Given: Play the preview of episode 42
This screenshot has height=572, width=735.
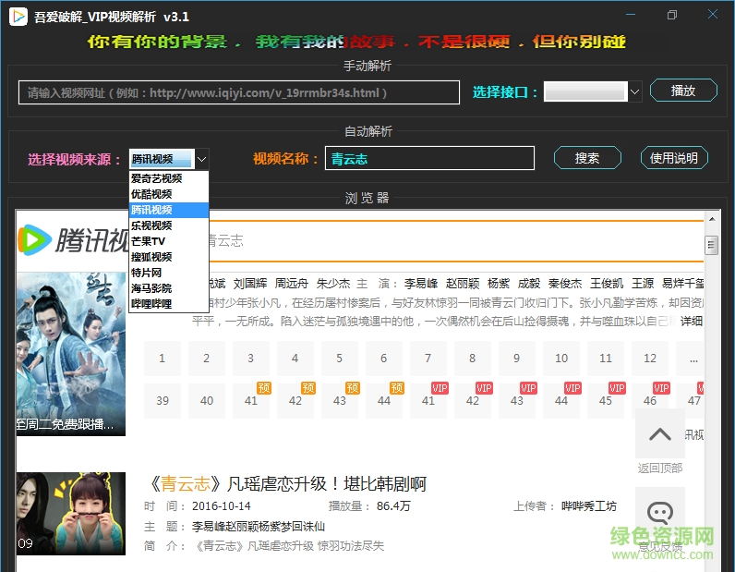Looking at the screenshot, I should [x=295, y=401].
